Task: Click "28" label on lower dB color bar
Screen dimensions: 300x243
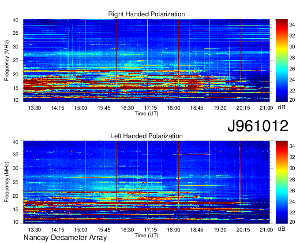Action: click(292, 180)
